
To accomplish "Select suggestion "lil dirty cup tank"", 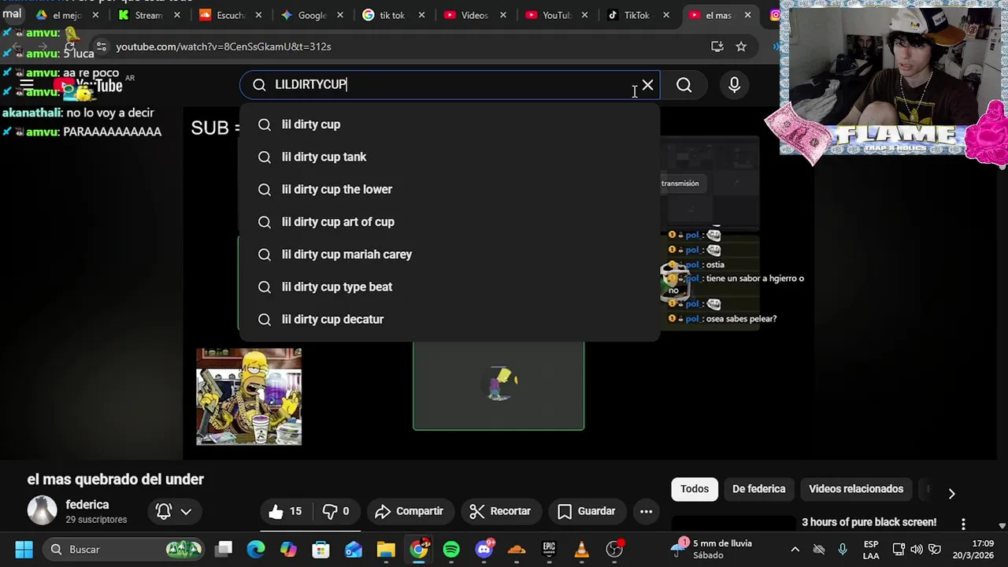I will (x=450, y=157).
